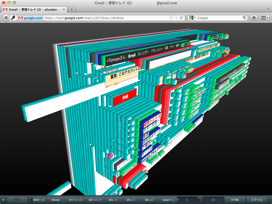This screenshot has width=272, height=204.
Task: Select the tbody breadcrumb item
Action: click(x=56, y=200)
